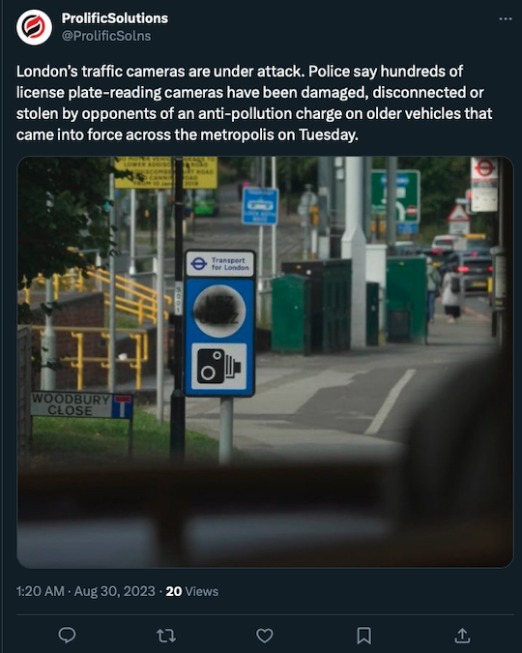Click the Transport for London label in photo
Viewport: 522px width, 653px height.
[x=219, y=263]
